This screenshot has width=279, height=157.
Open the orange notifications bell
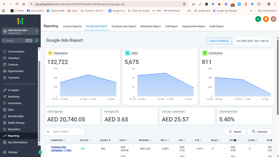click(x=266, y=19)
